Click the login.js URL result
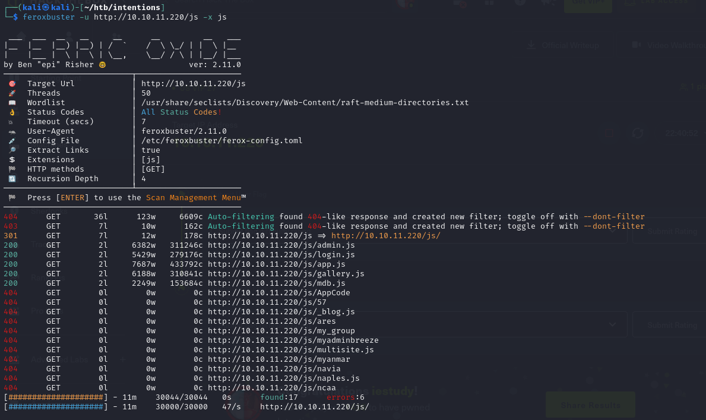Viewport: 706px width, 420px height. point(281,255)
